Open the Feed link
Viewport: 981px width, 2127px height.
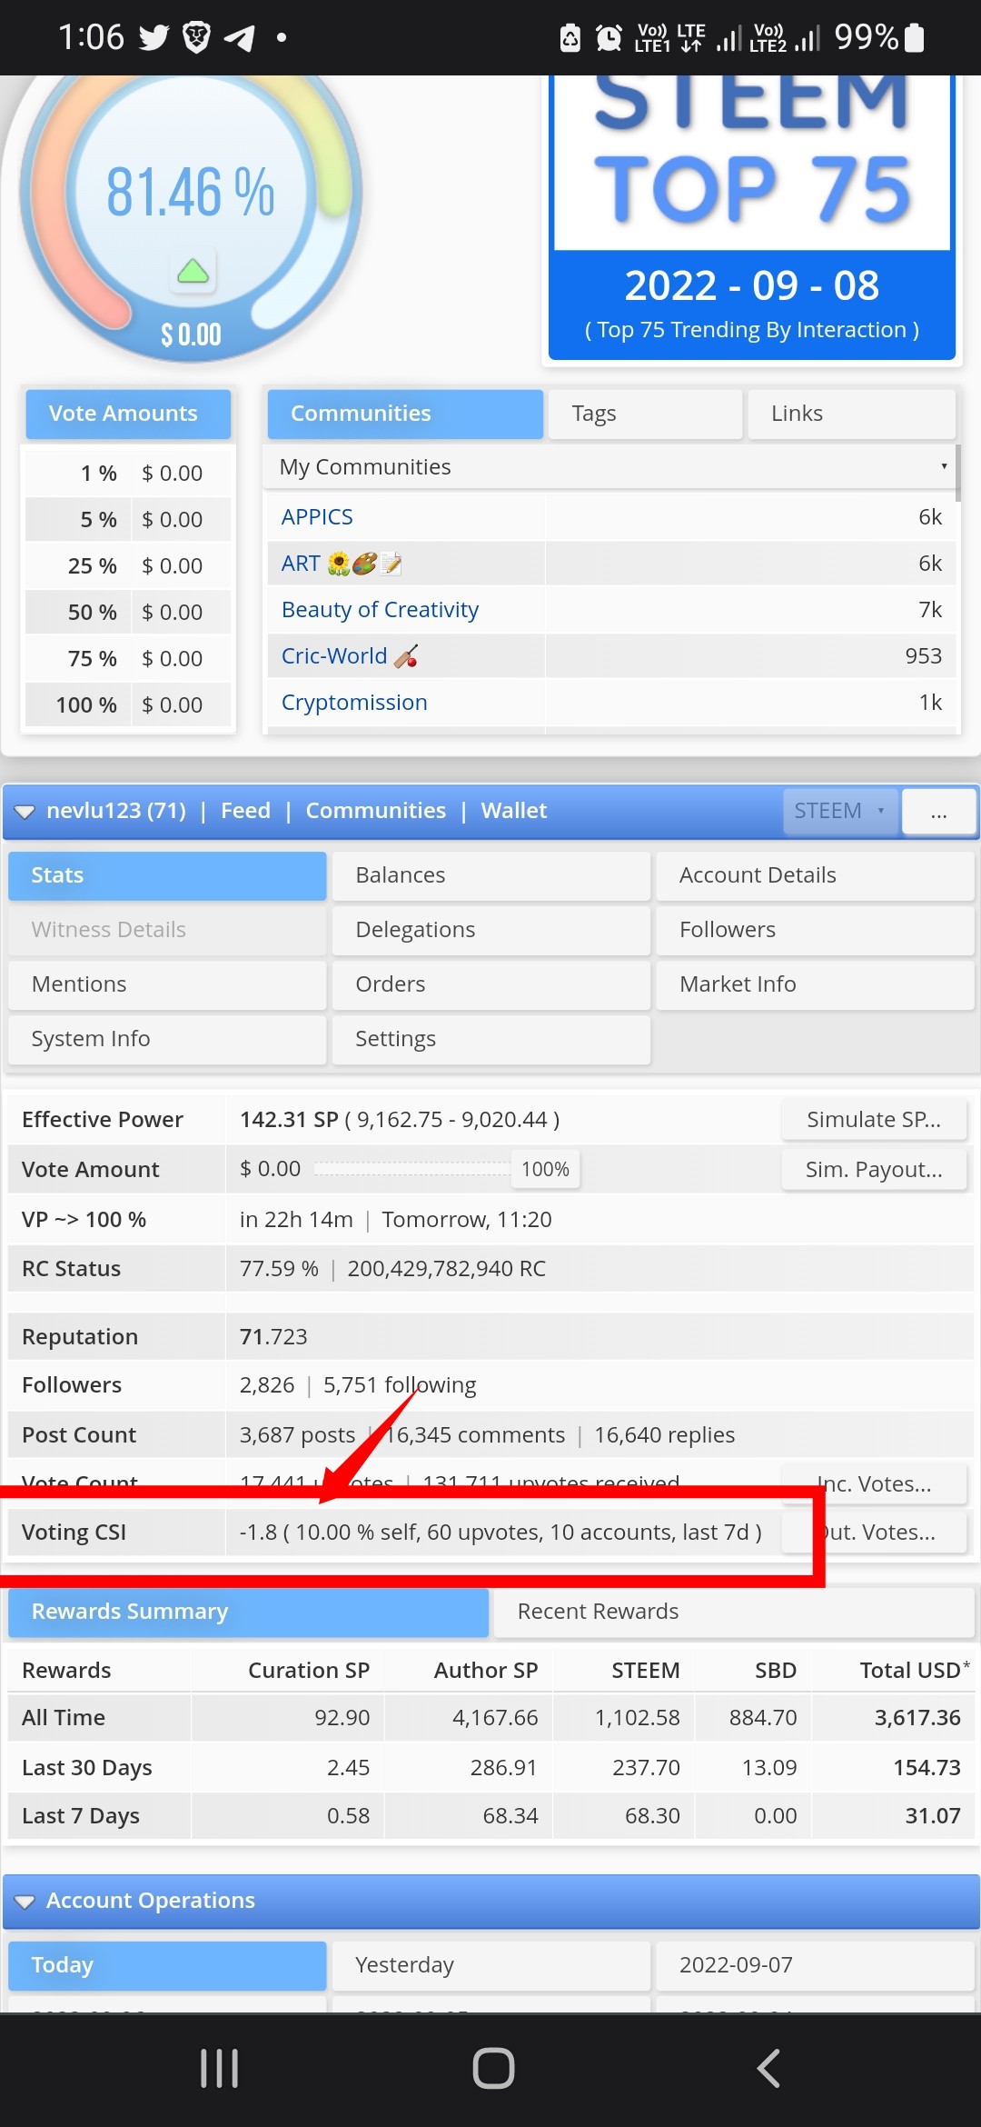coord(245,811)
